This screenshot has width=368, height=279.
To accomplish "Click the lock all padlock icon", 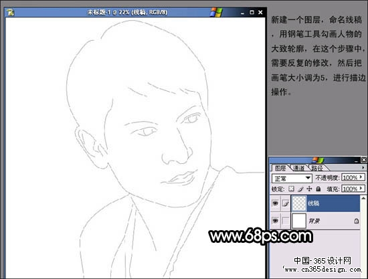I will [318, 189].
